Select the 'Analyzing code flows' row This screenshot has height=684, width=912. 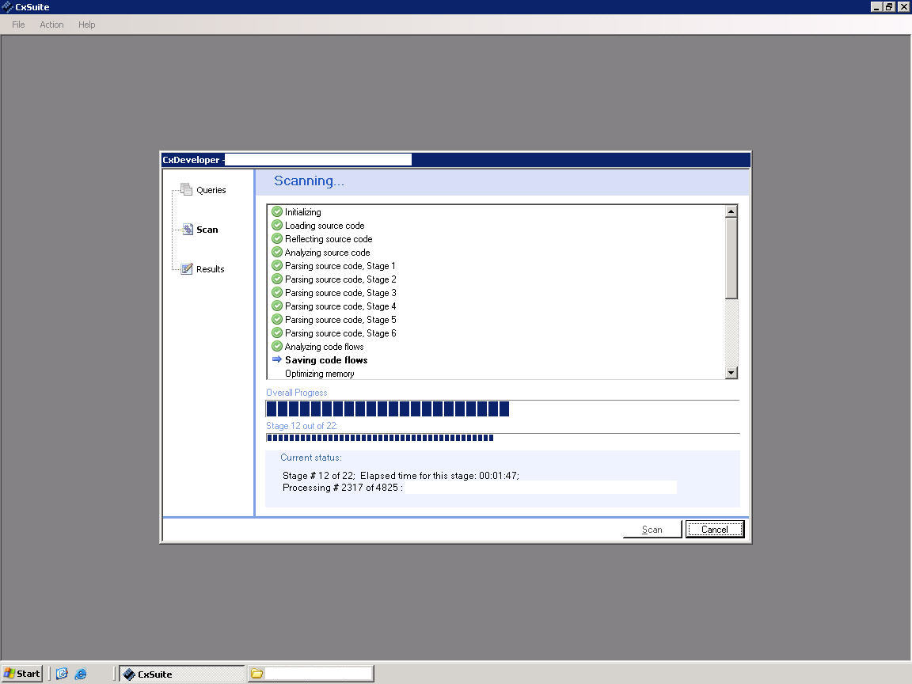tap(497, 346)
